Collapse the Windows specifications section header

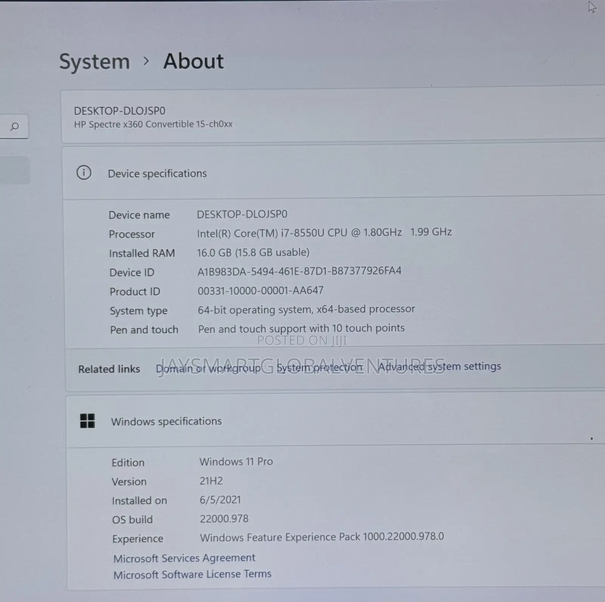coord(336,421)
